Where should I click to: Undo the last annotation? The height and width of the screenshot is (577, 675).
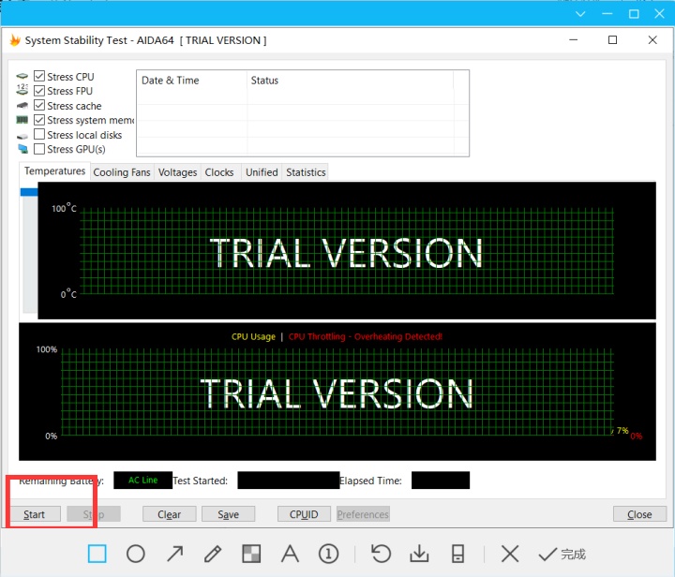[x=381, y=554]
